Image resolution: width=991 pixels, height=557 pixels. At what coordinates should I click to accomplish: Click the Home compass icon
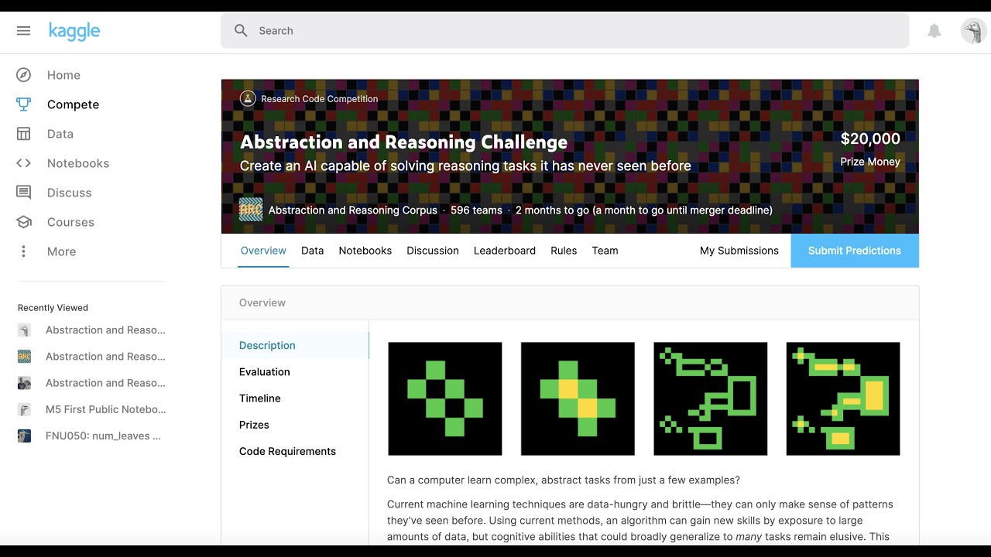point(24,75)
